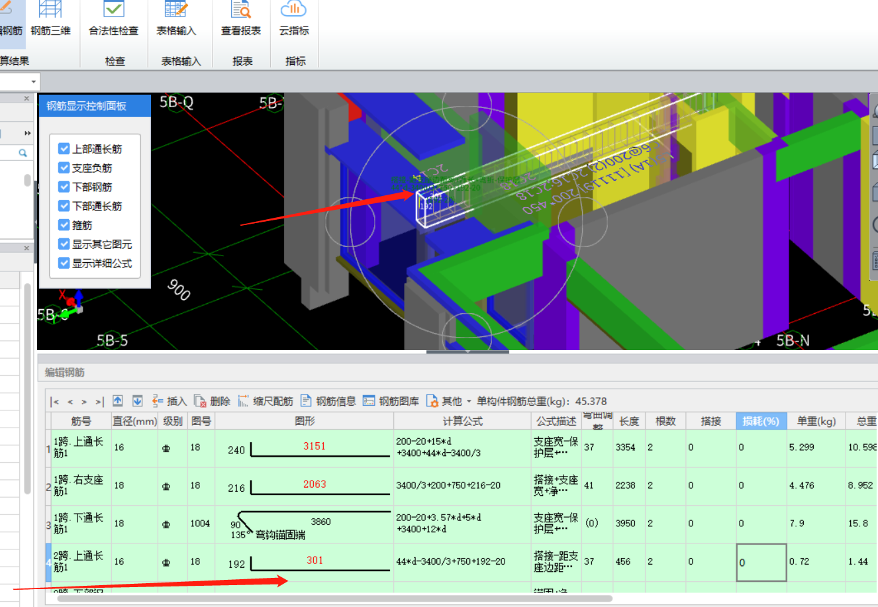The width and height of the screenshot is (878, 607).
Task: Click the 编辑钢筋 panel title
Action: (x=64, y=373)
